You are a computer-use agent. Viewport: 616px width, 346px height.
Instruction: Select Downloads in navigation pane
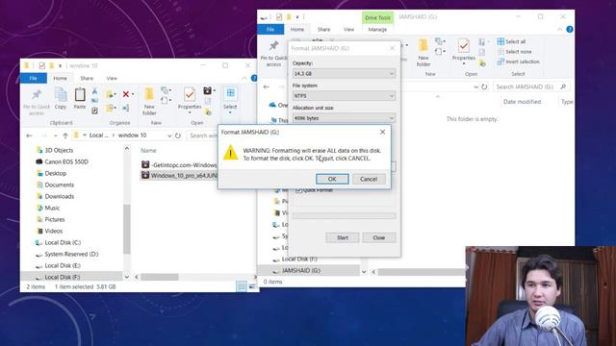point(55,196)
